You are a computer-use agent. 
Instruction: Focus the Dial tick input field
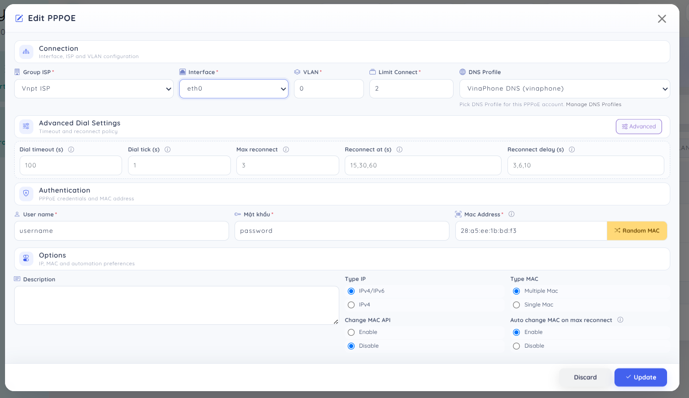click(179, 166)
